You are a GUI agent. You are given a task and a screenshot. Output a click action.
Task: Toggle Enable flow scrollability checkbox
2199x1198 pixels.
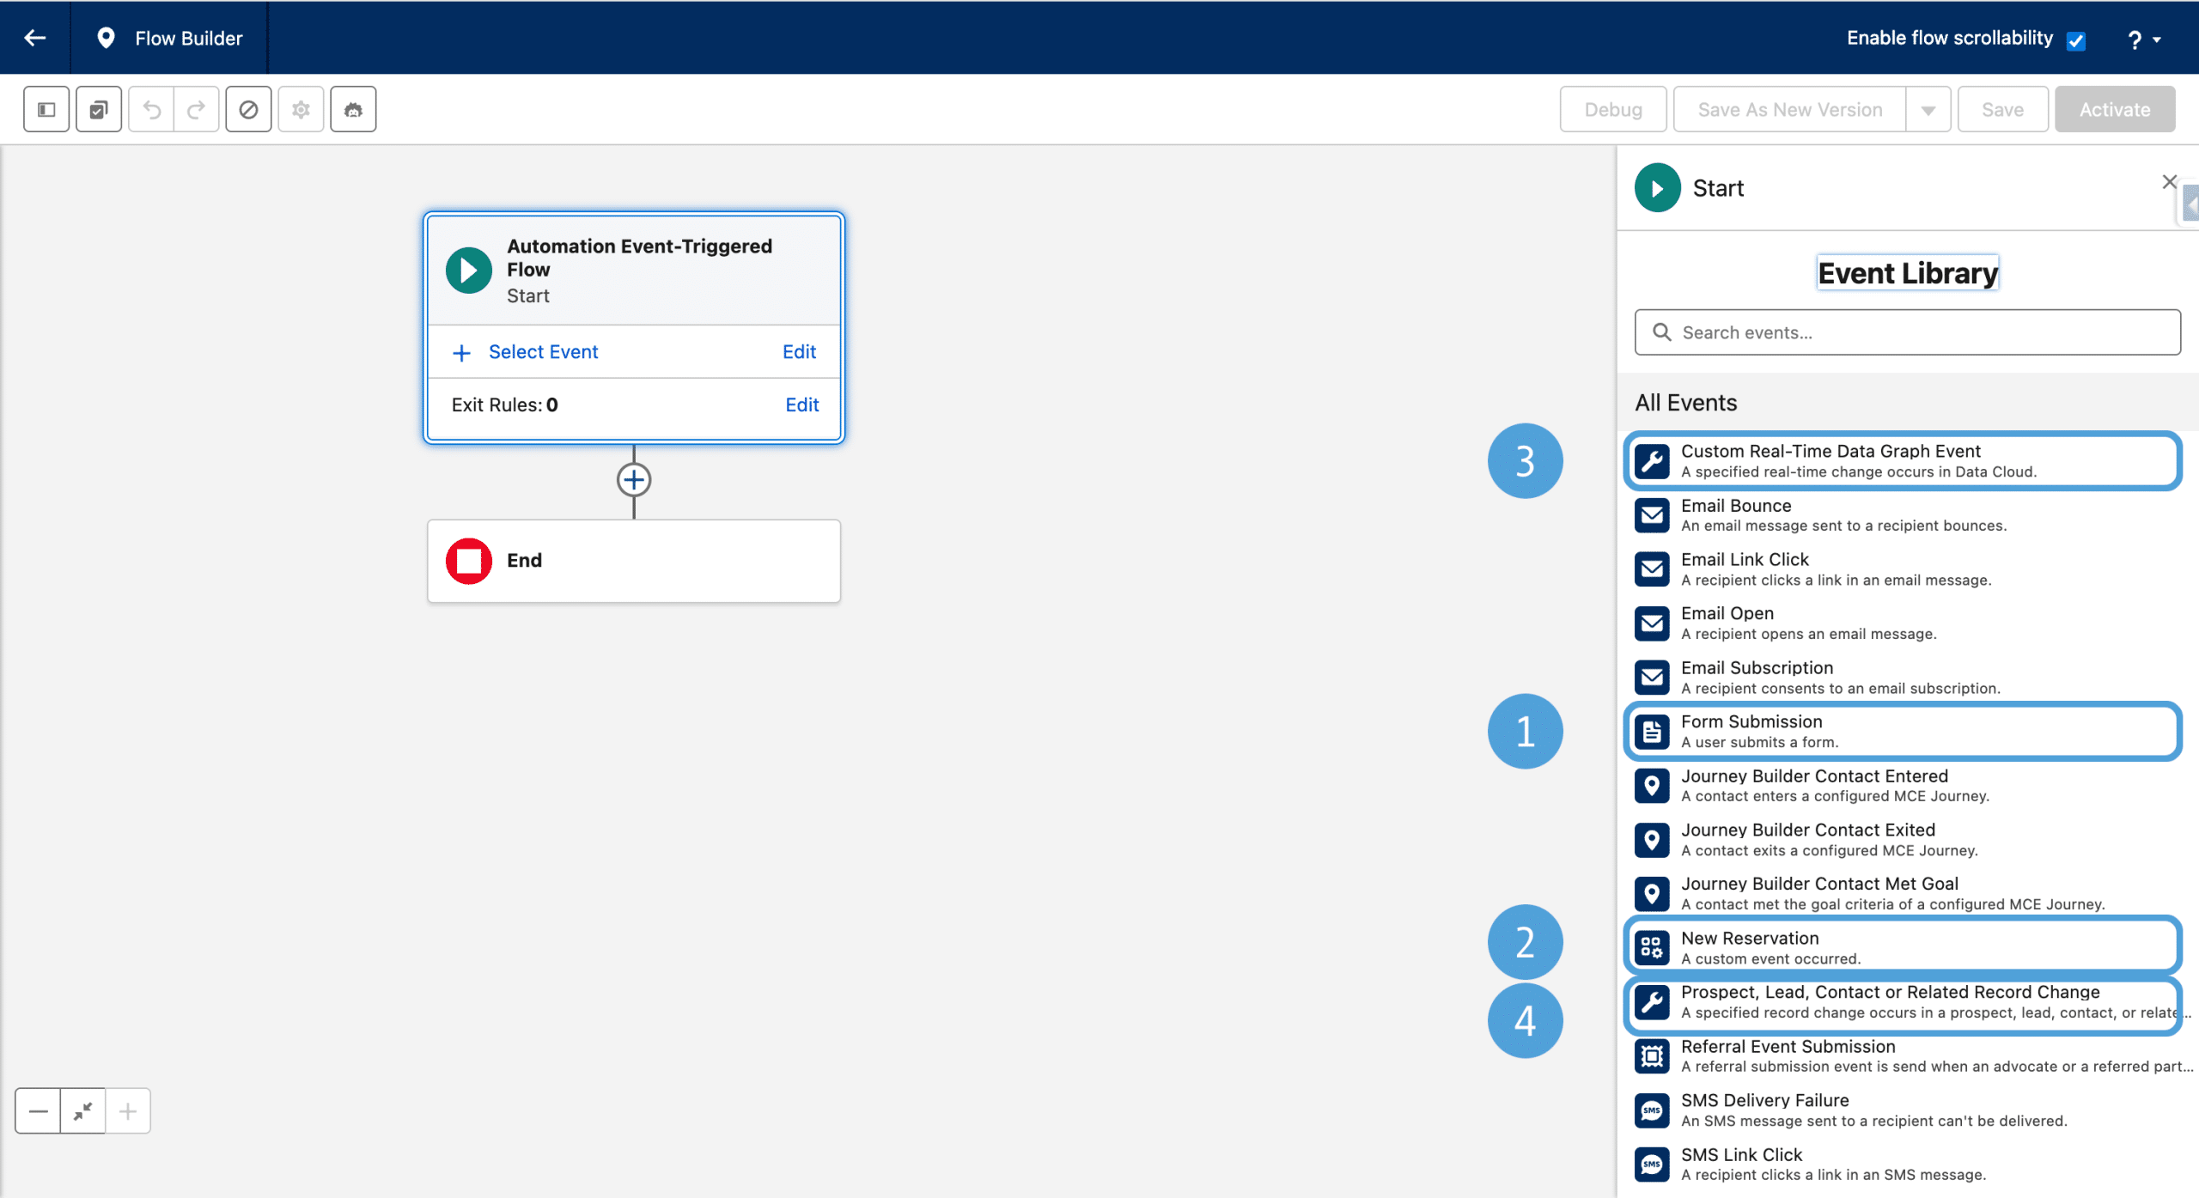[x=2076, y=40]
